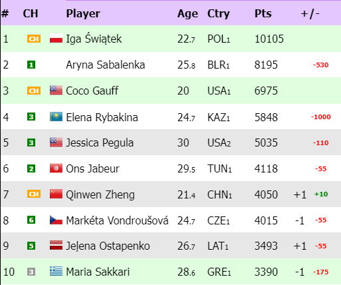Click the orange CH badge in Iga Świątek's row
Viewport: 341px width, 285px height.
[x=34, y=39]
